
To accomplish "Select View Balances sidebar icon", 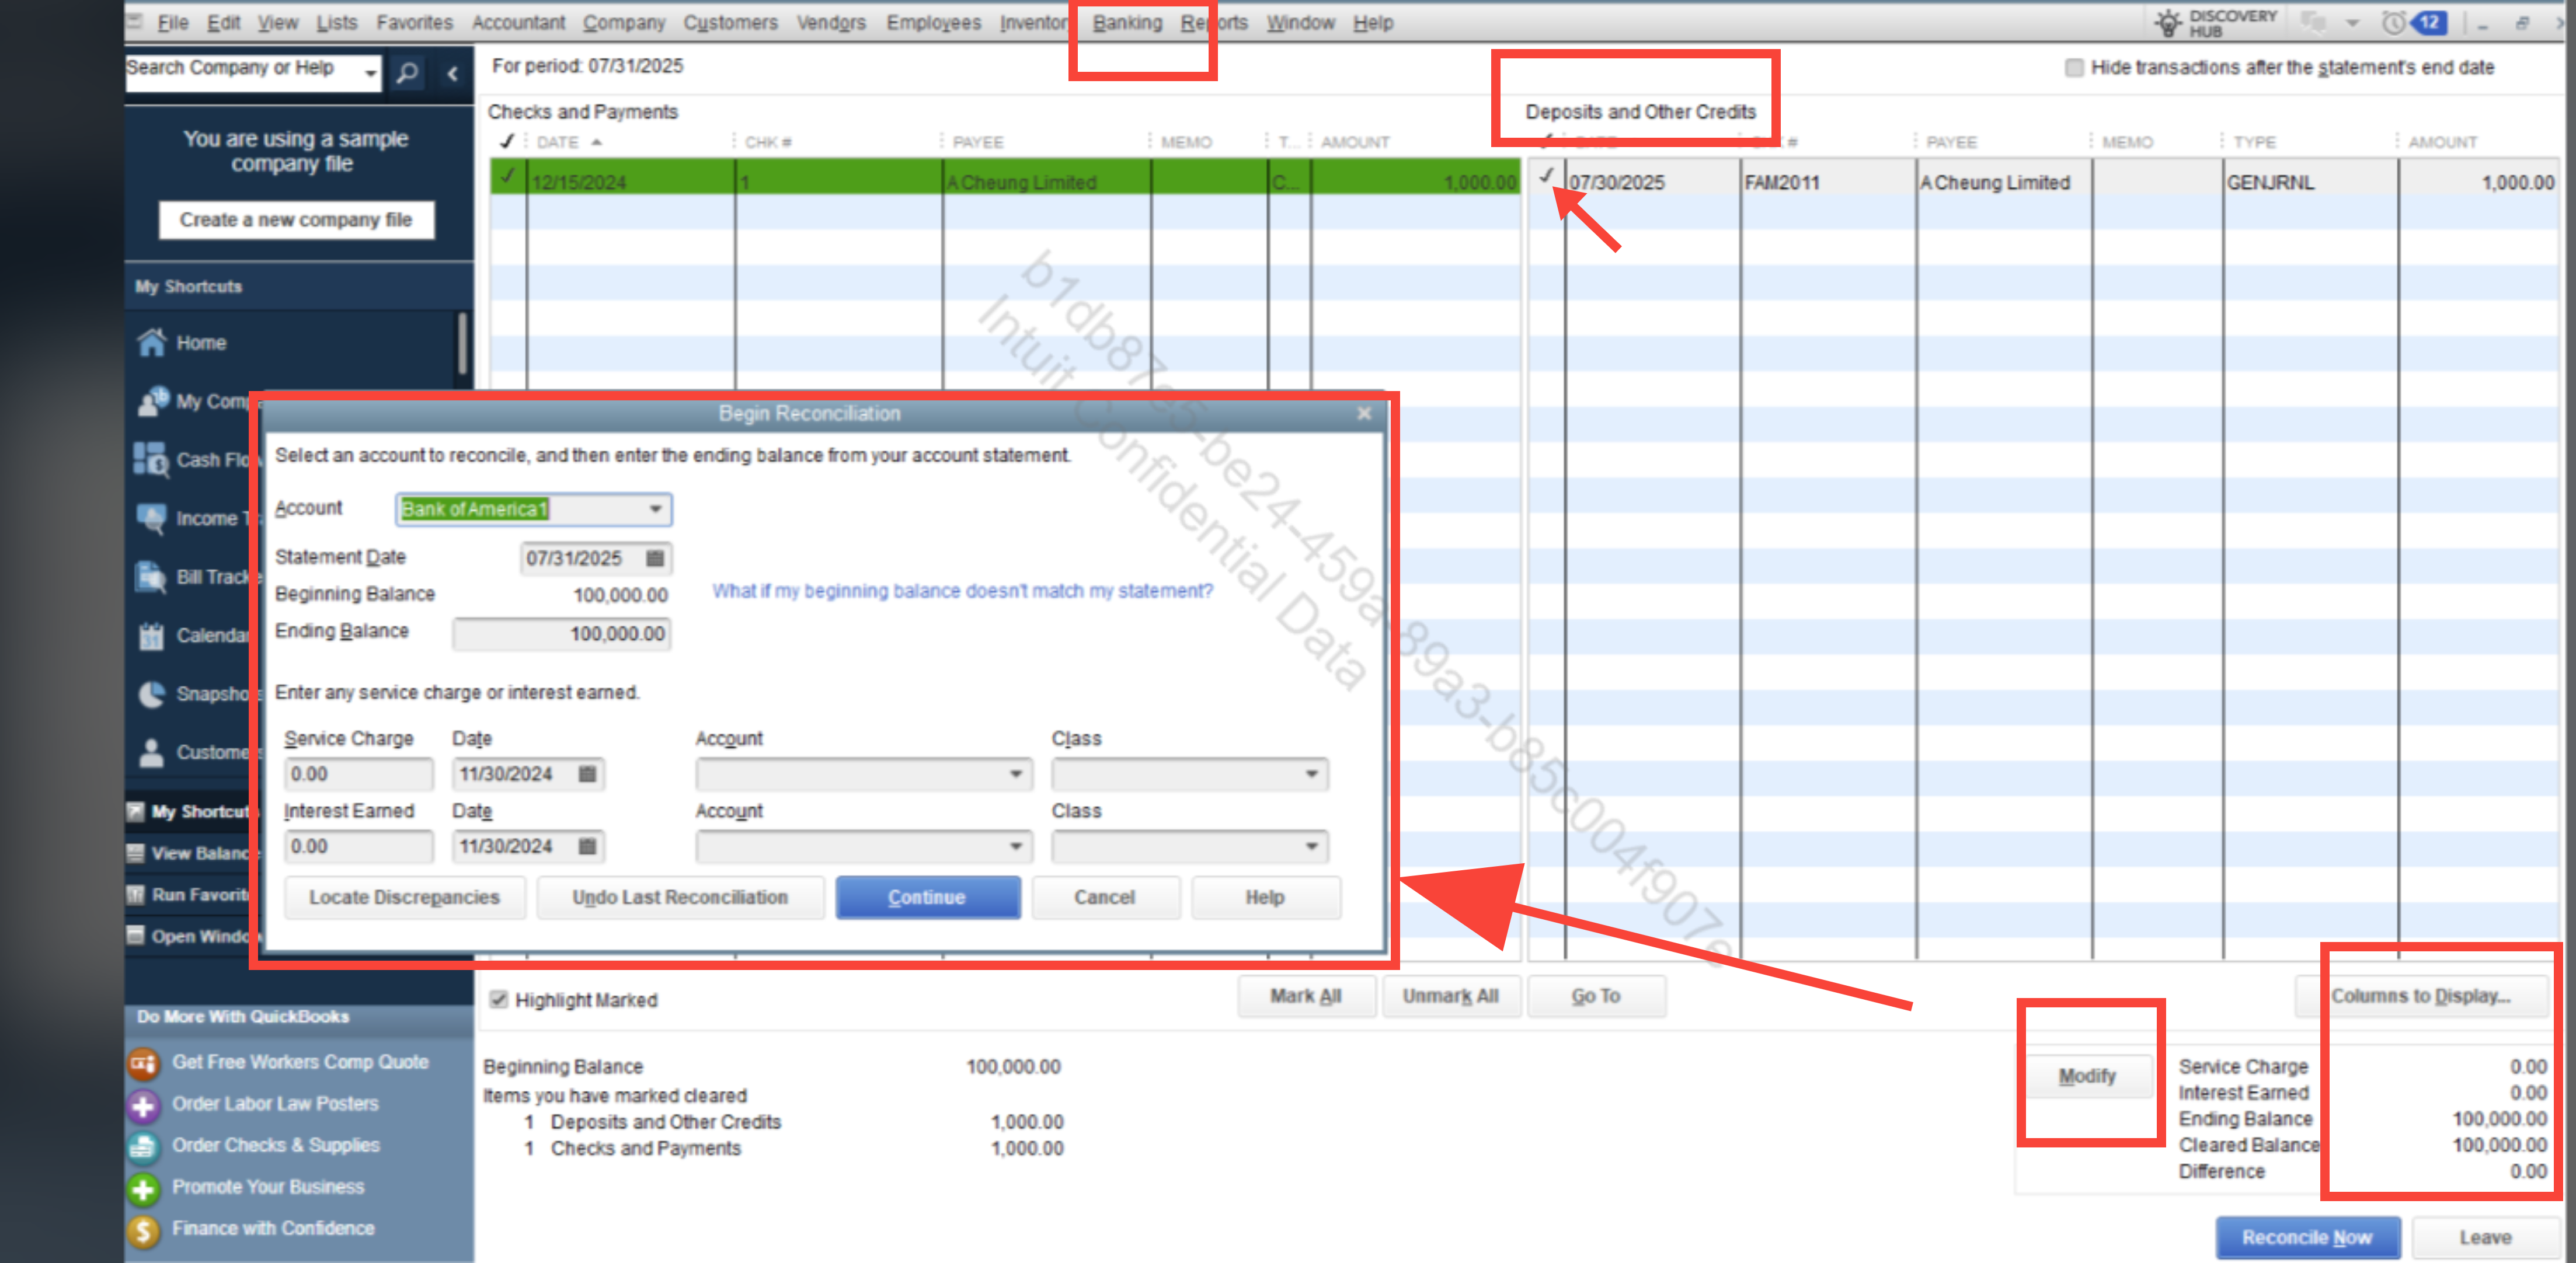I will (x=136, y=853).
